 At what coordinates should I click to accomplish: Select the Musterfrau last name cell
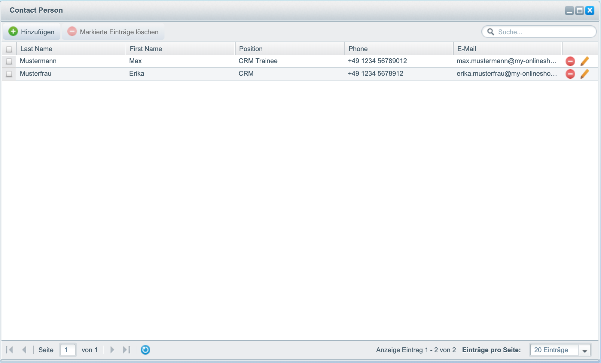pyautogui.click(x=71, y=74)
